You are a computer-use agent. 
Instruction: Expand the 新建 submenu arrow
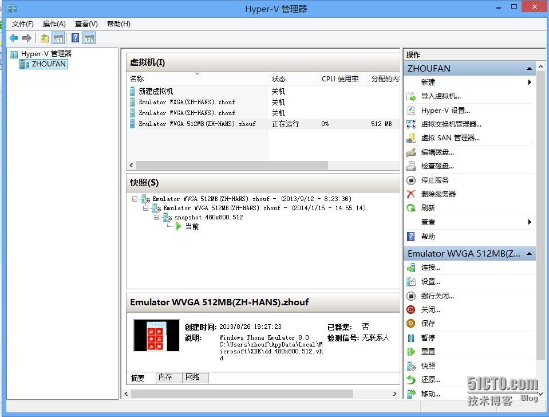(x=530, y=82)
